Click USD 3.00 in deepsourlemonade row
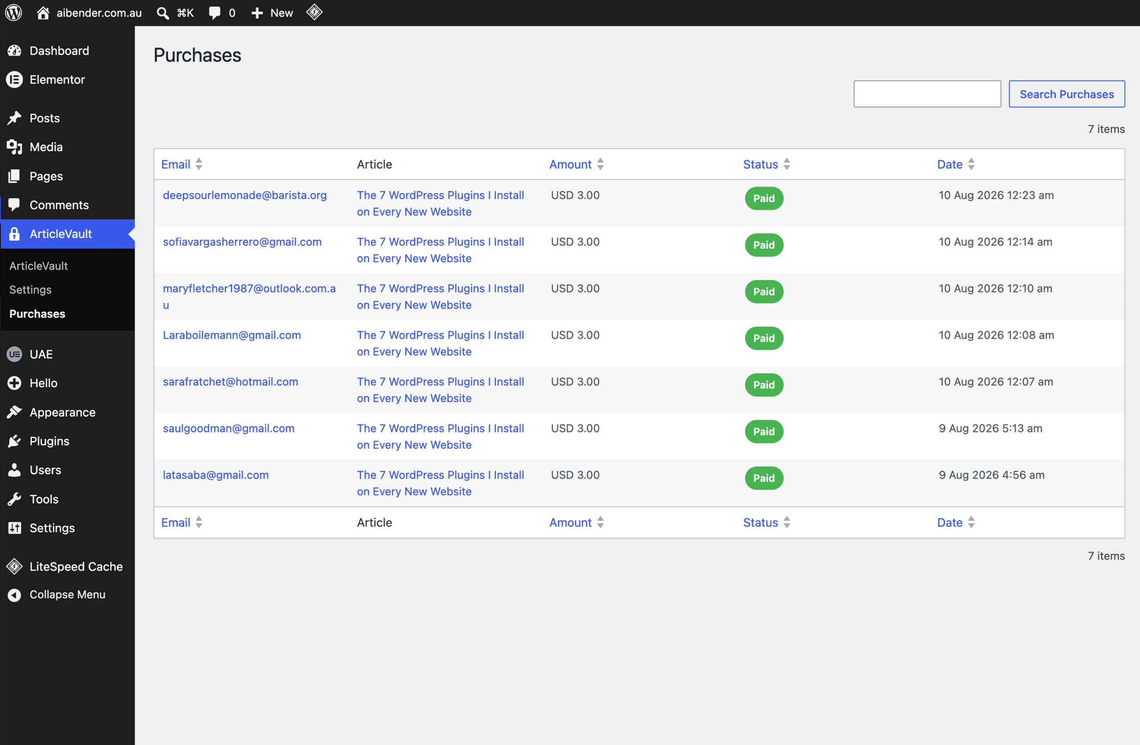 pyautogui.click(x=575, y=195)
